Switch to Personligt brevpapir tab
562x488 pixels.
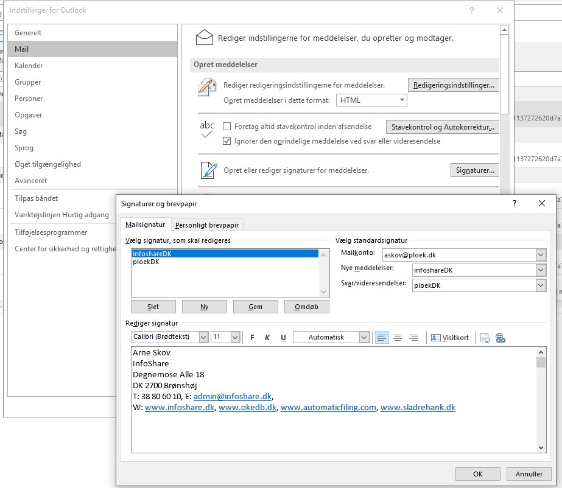point(207,225)
